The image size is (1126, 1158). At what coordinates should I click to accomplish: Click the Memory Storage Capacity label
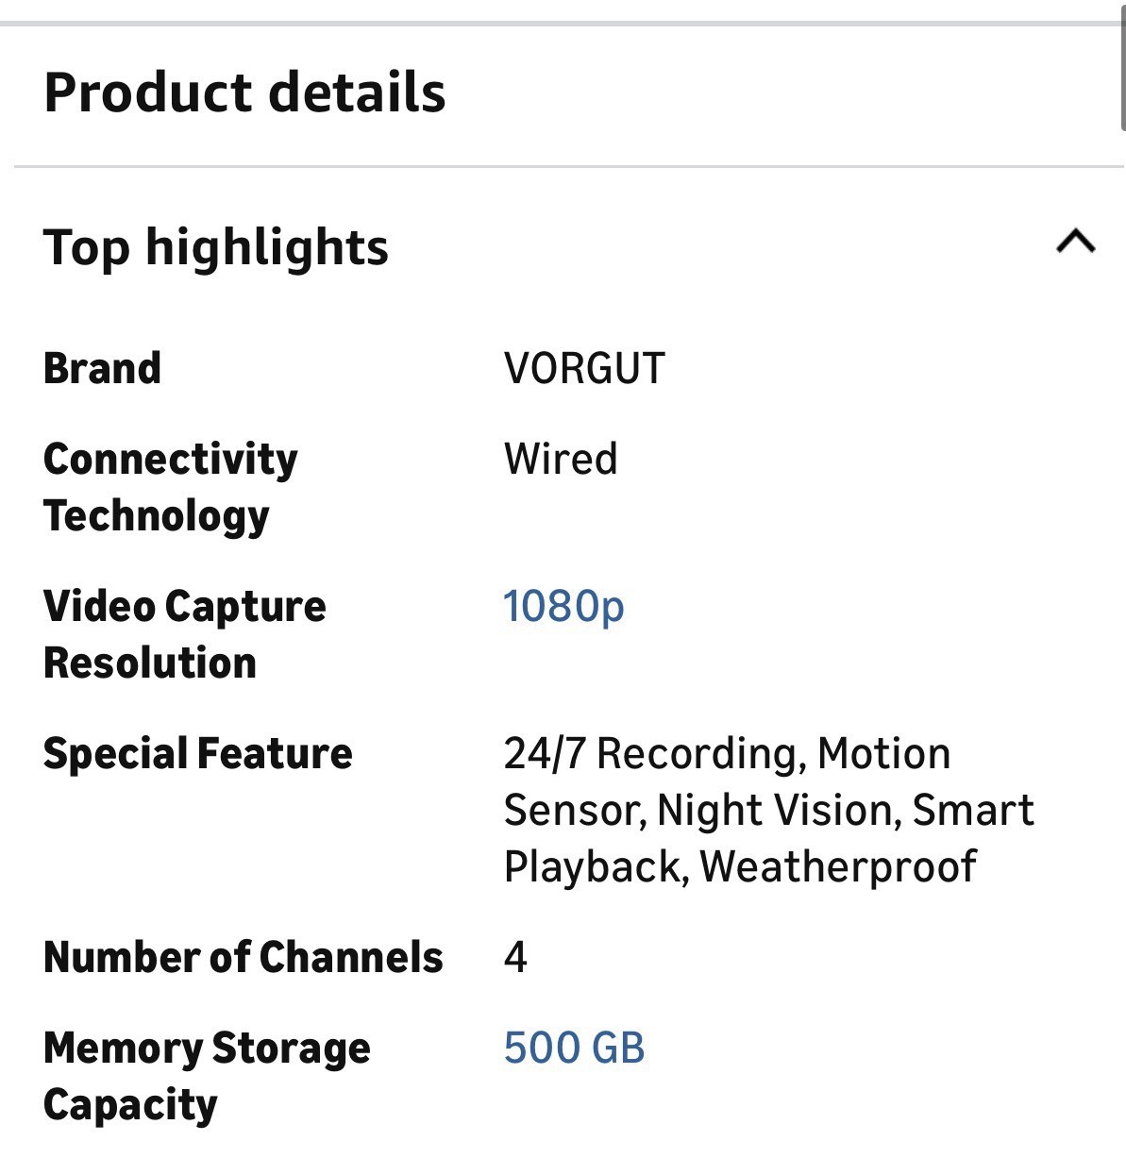(207, 1077)
